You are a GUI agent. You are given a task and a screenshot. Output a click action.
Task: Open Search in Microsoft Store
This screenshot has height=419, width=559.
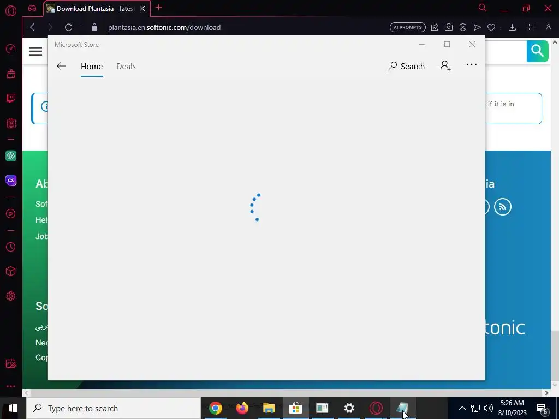click(x=406, y=66)
